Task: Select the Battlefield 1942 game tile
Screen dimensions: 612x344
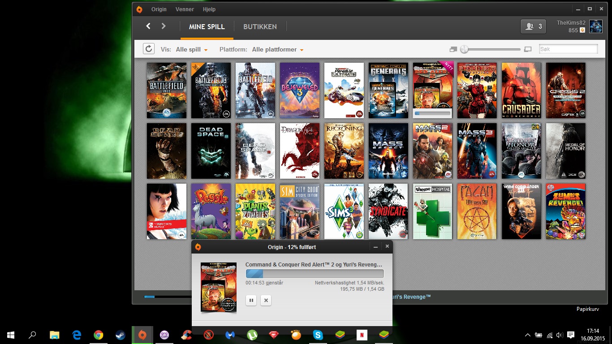Action: coord(167,90)
